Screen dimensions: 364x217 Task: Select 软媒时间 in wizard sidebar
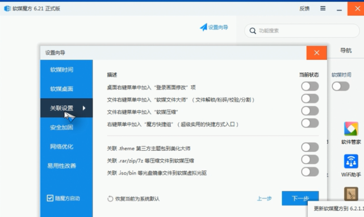tap(66, 70)
